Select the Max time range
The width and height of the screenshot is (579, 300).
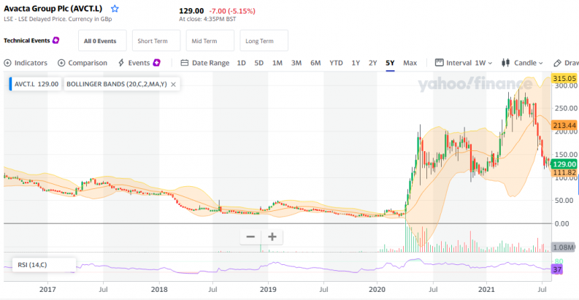tap(410, 63)
